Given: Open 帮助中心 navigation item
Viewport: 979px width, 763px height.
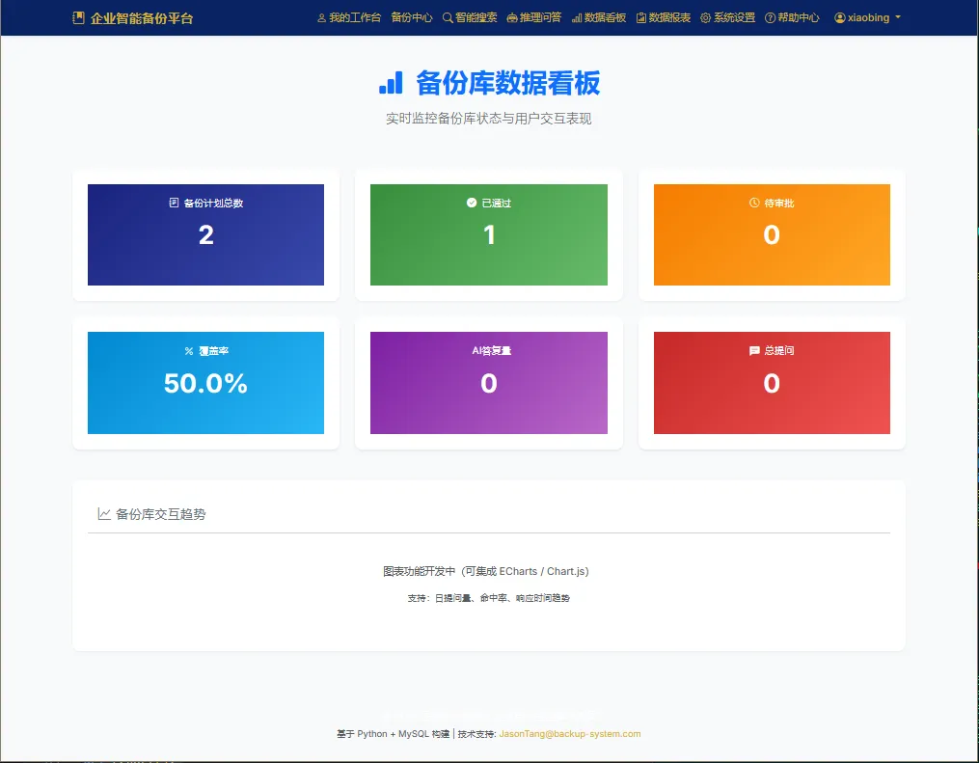Looking at the screenshot, I should [x=792, y=18].
